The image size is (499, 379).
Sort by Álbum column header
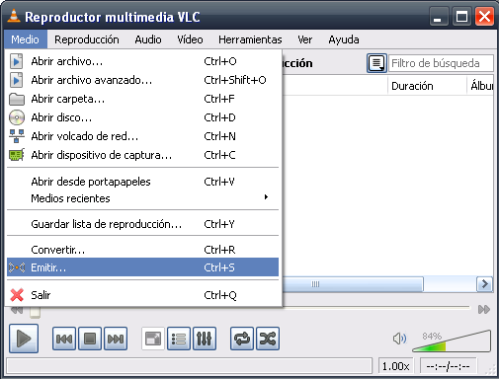[481, 86]
